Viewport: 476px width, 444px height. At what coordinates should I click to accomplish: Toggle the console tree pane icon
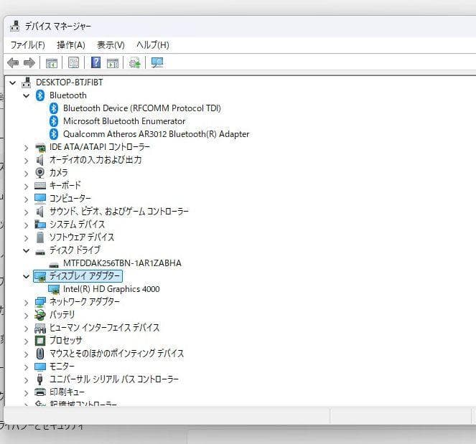[x=51, y=63]
